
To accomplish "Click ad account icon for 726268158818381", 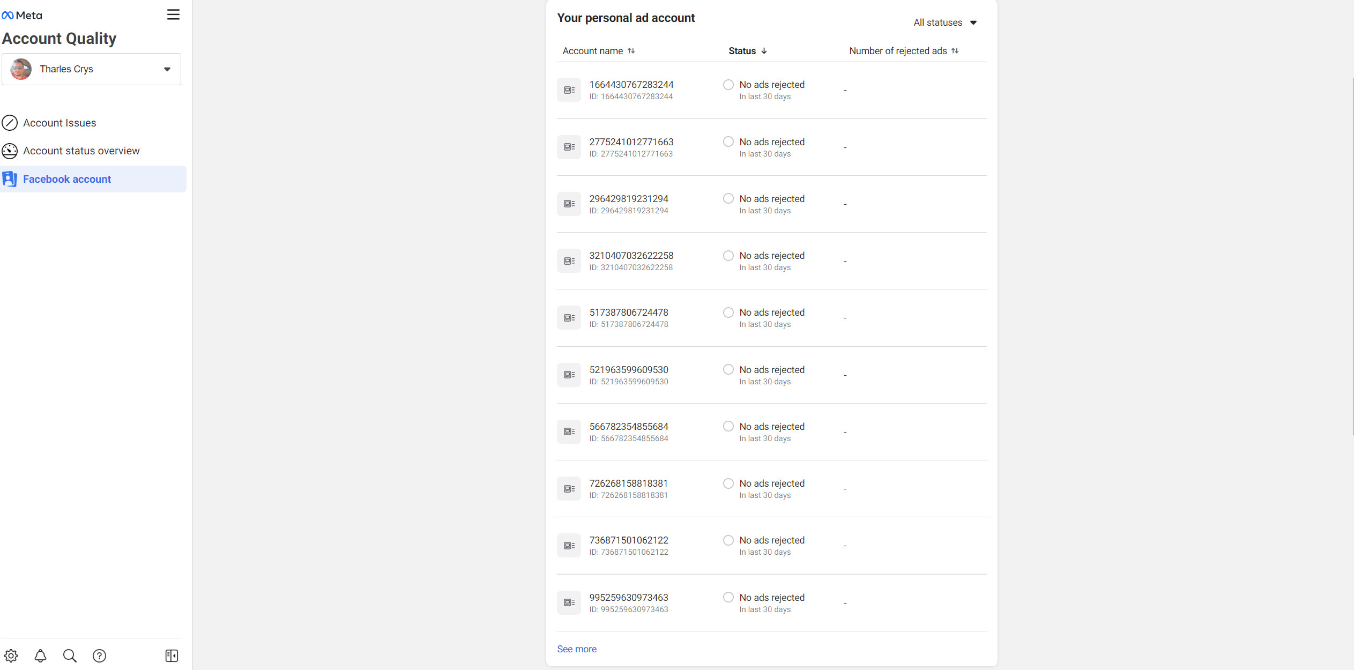I will coord(569,489).
